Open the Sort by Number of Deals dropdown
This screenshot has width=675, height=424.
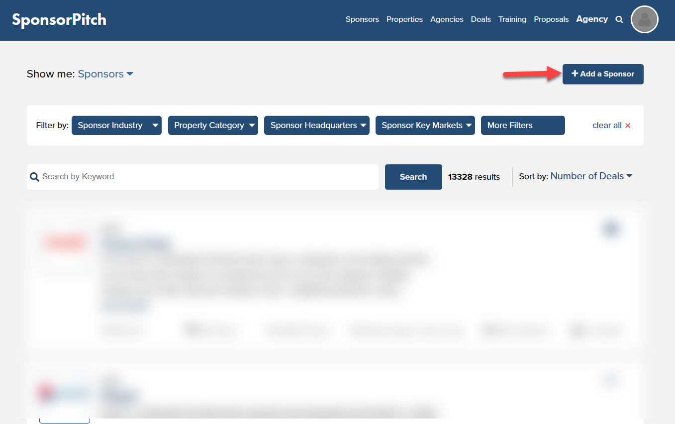[591, 176]
